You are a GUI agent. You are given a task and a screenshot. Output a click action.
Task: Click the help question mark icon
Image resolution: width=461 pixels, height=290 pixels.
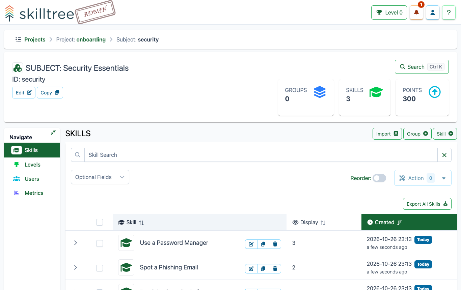tap(449, 13)
